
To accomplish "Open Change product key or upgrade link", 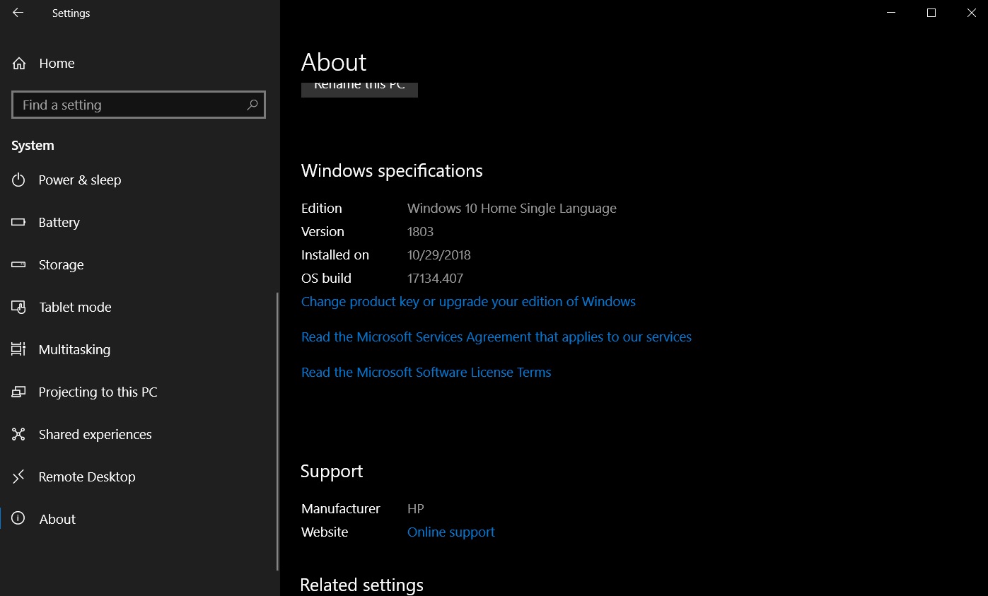I will click(x=468, y=302).
